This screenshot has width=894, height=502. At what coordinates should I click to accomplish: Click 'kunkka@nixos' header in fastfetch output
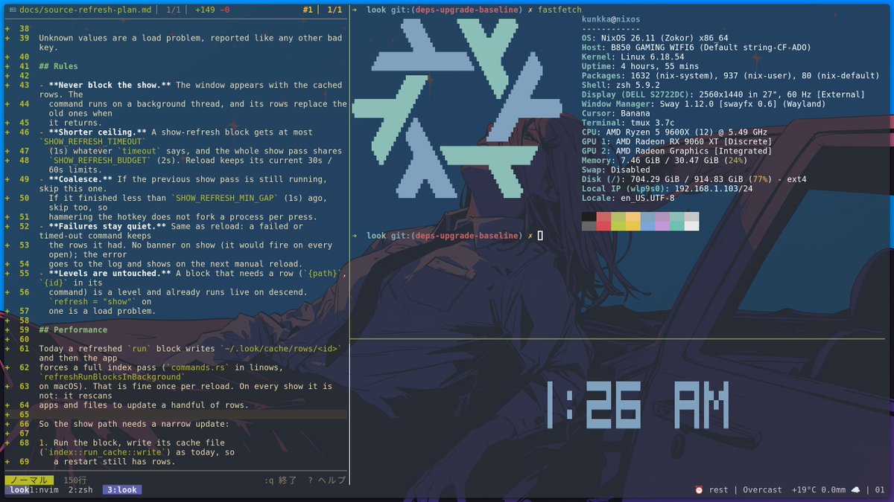611,19
